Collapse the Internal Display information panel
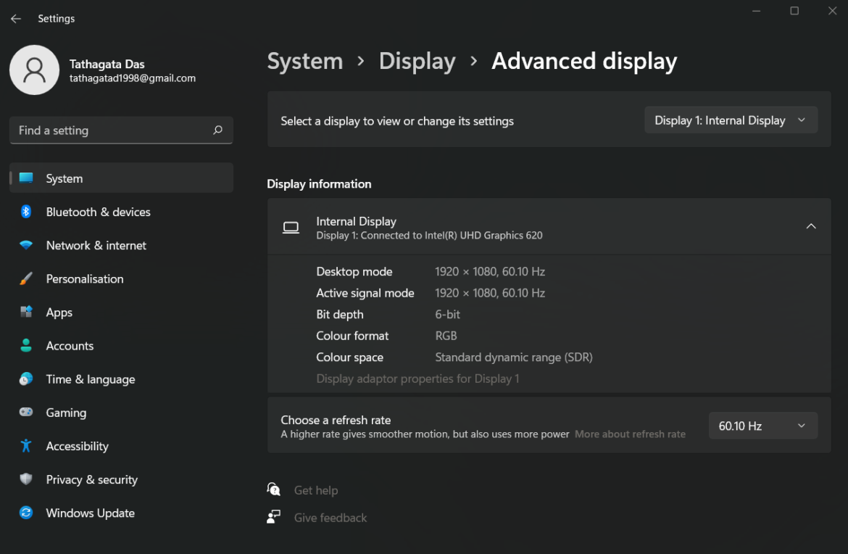The width and height of the screenshot is (848, 554). click(x=811, y=226)
